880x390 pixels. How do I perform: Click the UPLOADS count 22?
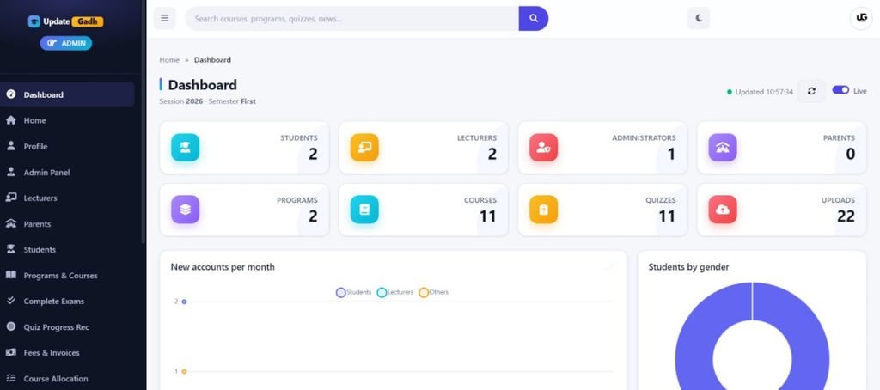click(846, 216)
